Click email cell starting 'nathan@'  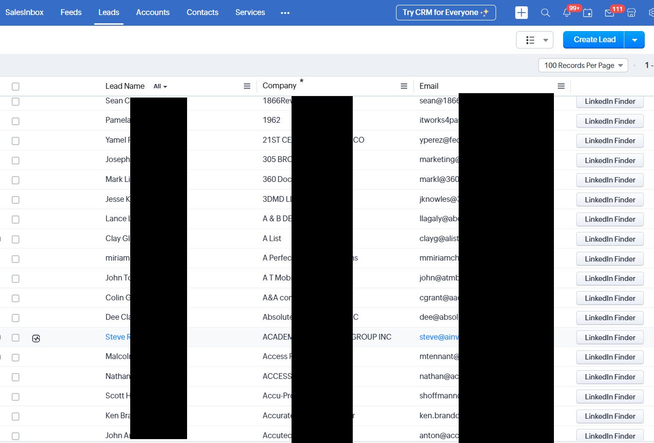[439, 376]
